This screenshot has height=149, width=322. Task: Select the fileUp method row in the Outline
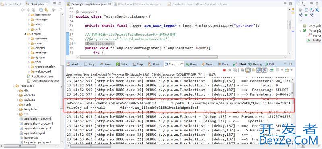tap(314, 40)
